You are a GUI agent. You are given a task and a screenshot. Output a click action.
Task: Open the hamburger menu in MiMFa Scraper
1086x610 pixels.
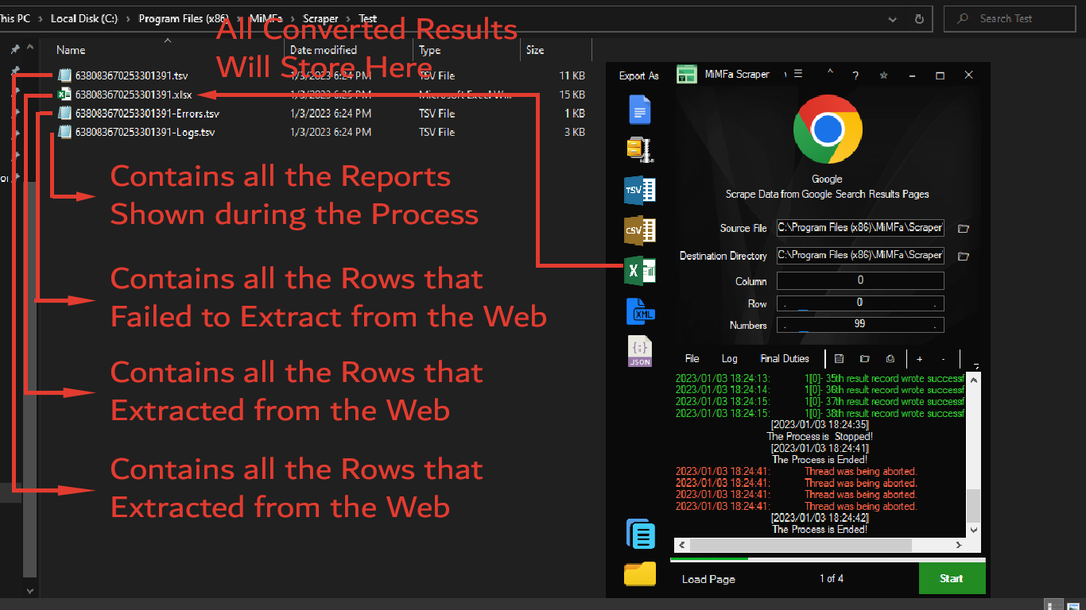(x=798, y=74)
